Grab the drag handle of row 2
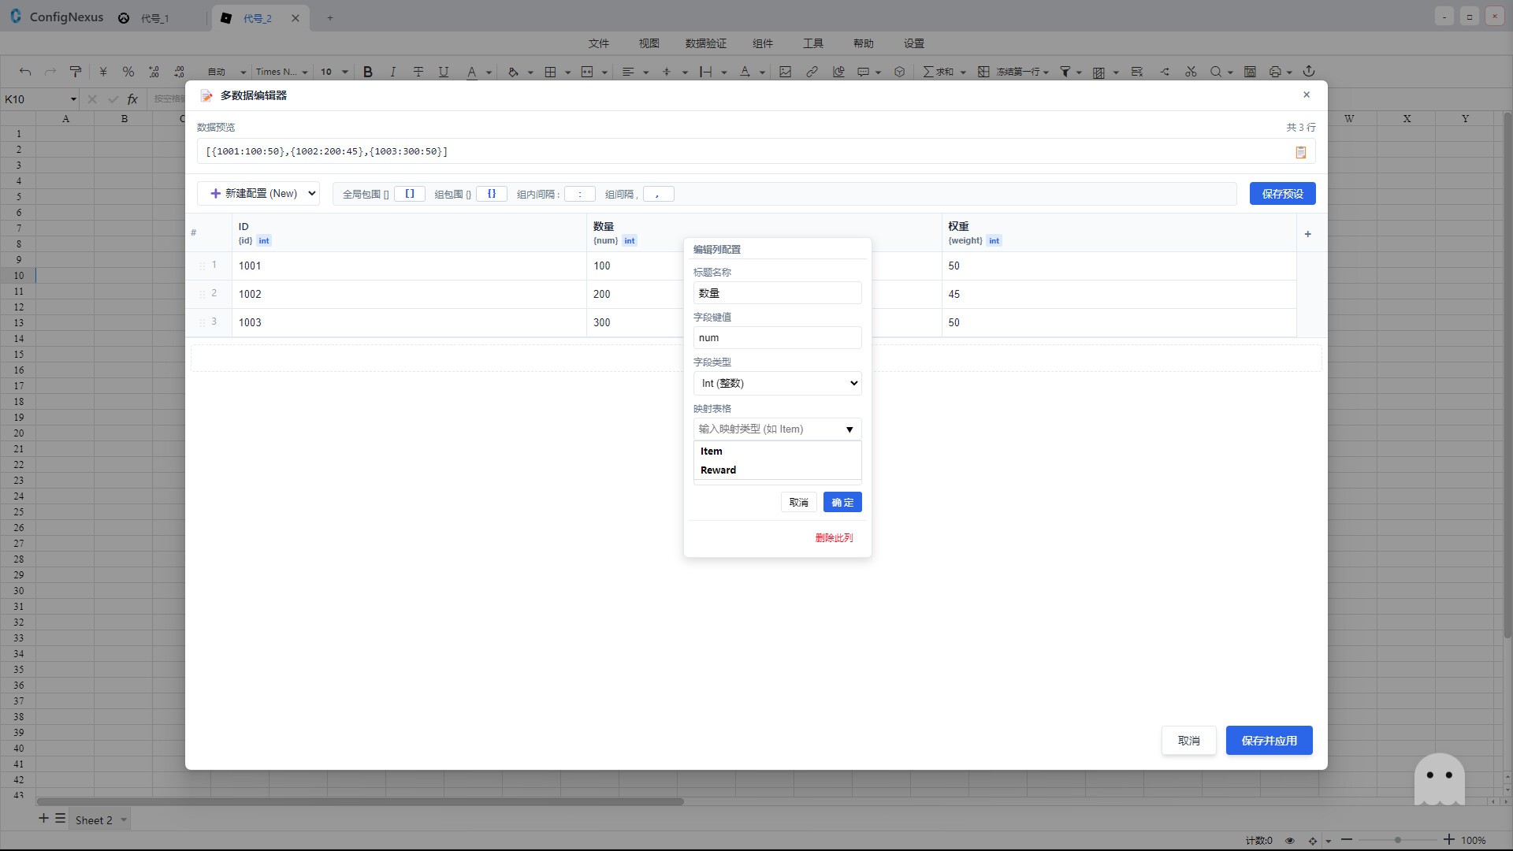Screen dimensions: 1513x851 pos(203,294)
